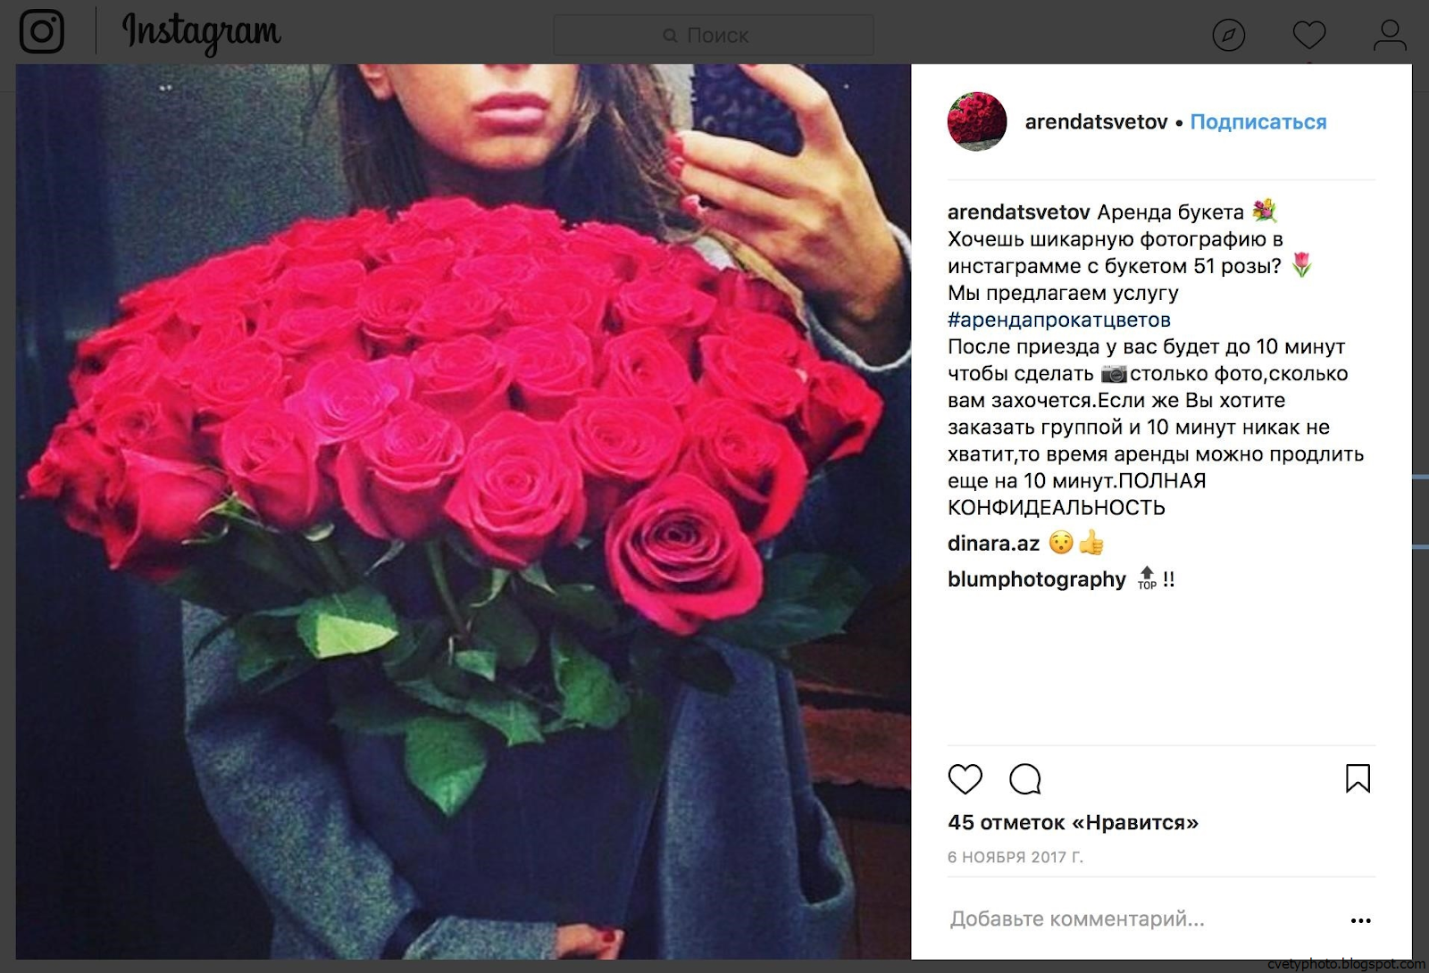
Task: Click the arendatsvetov rose profile avatar
Action: [x=977, y=121]
